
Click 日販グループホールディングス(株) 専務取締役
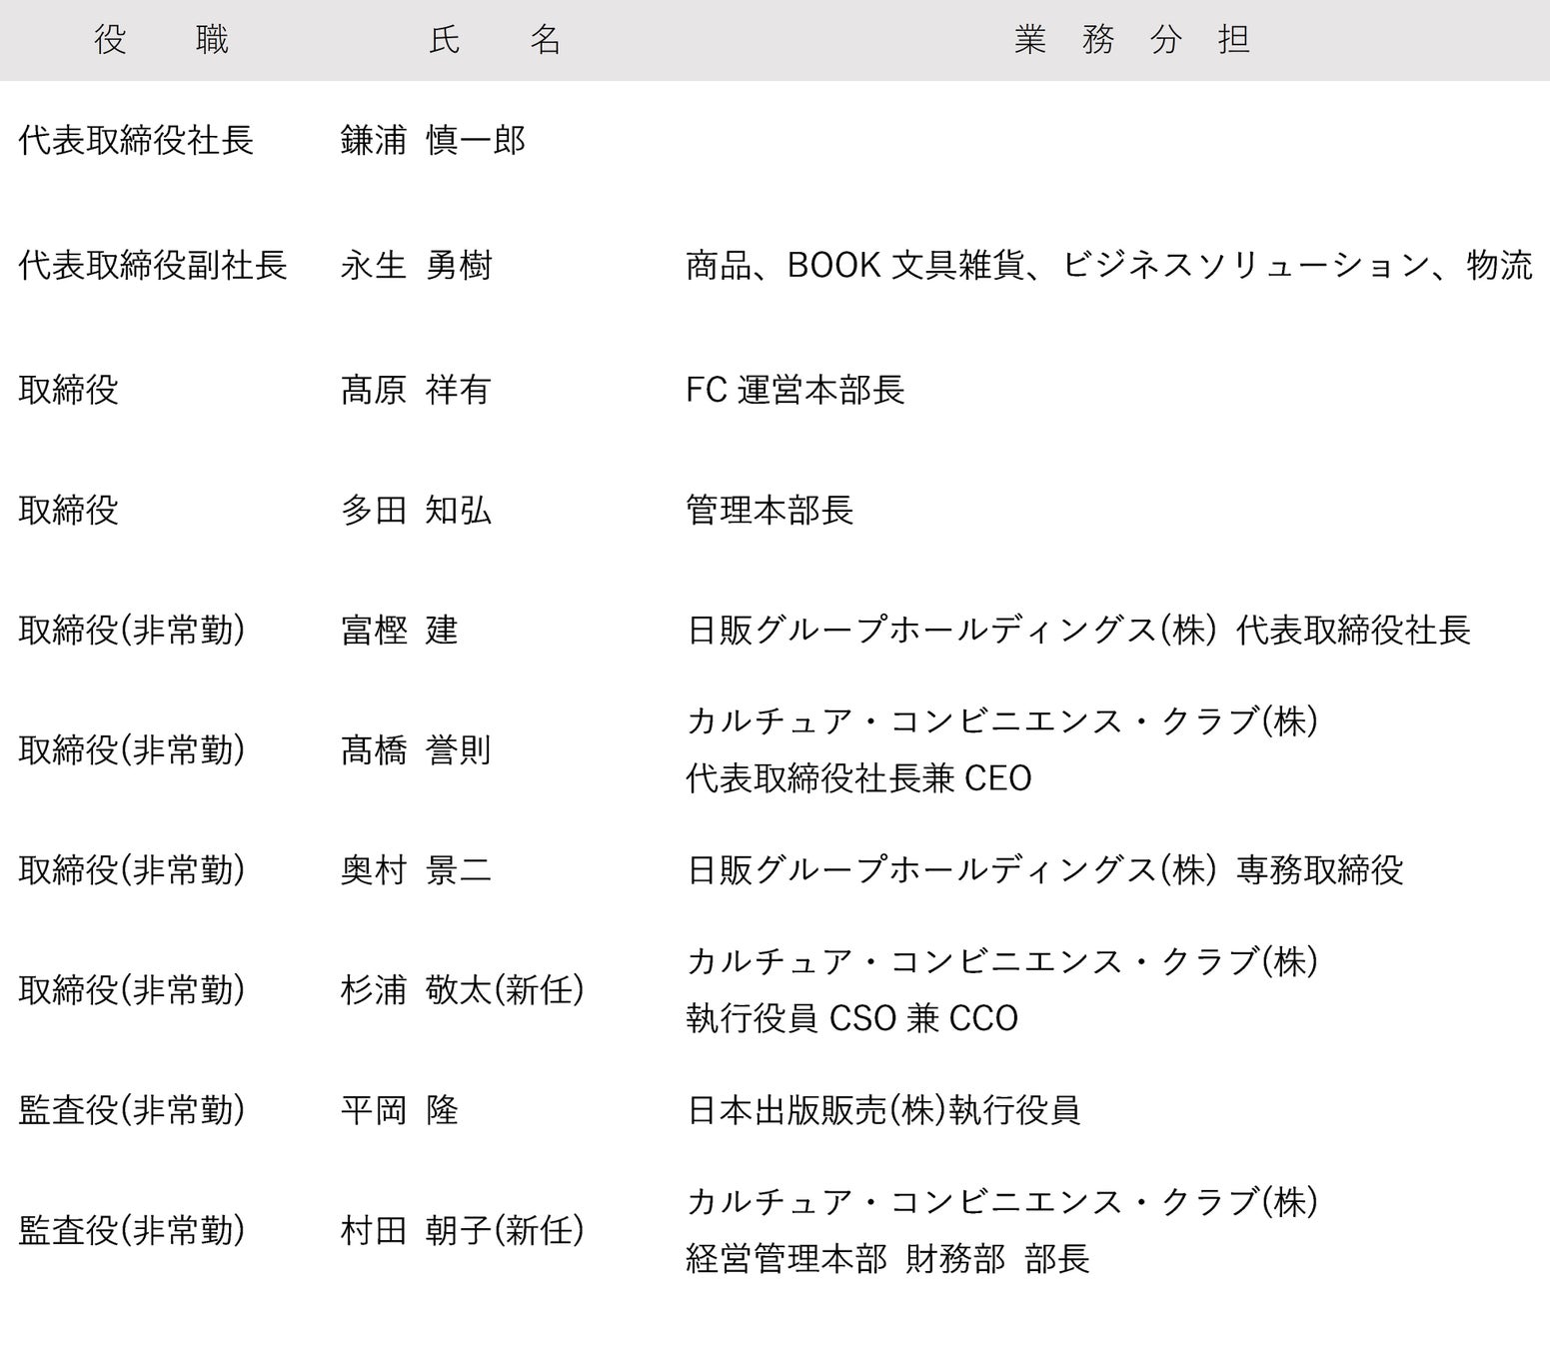tap(1044, 870)
